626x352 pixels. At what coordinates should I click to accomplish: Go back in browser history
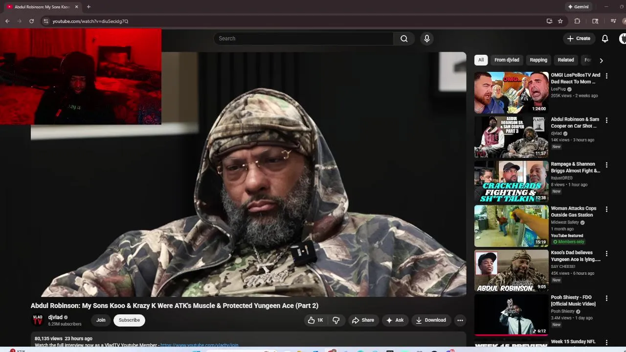point(7,21)
